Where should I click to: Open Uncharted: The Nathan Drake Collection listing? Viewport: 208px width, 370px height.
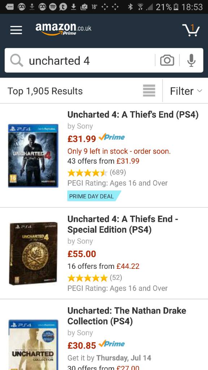[127, 316]
